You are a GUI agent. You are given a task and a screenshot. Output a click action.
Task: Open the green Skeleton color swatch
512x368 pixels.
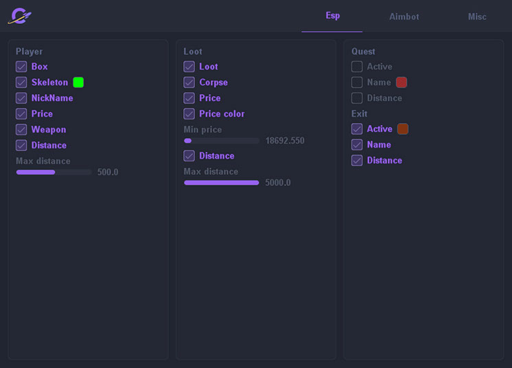click(x=78, y=82)
